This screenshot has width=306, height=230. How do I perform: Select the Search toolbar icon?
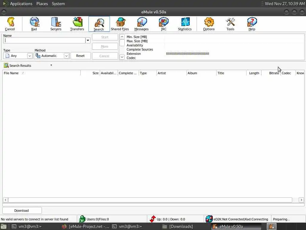click(99, 24)
